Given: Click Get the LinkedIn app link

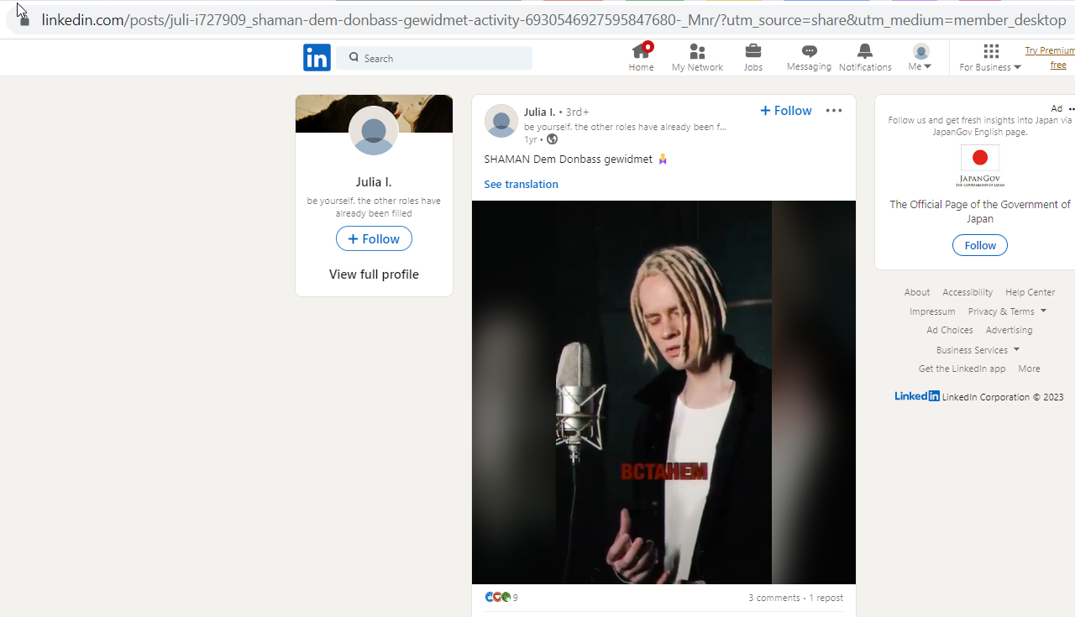Looking at the screenshot, I should 962,369.
